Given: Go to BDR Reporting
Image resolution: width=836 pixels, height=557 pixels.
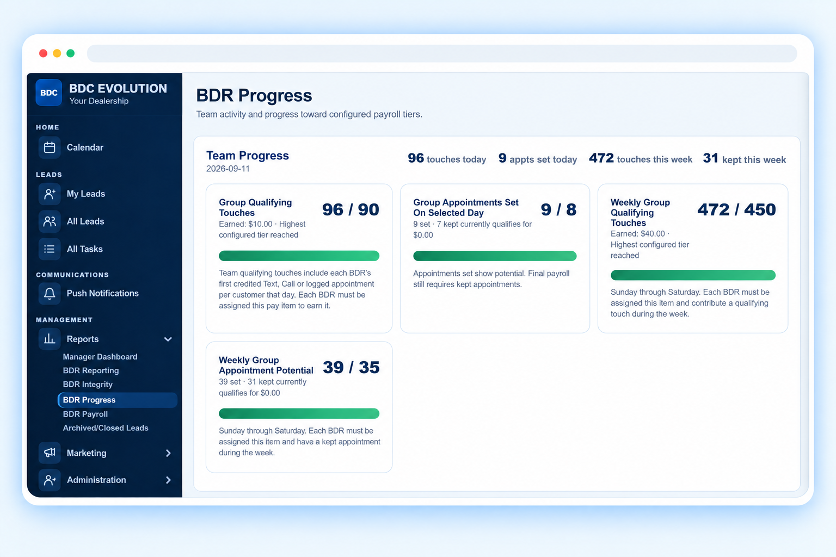Looking at the screenshot, I should coord(91,370).
